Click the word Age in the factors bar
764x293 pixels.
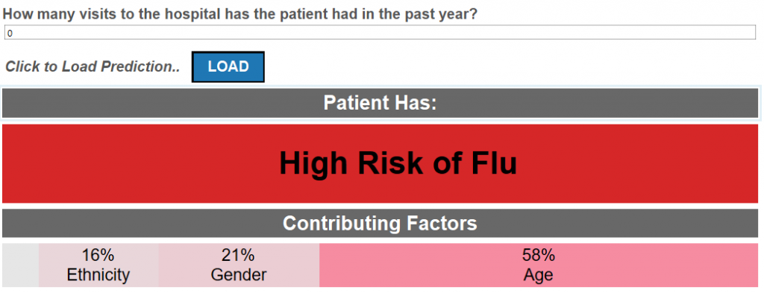pos(539,276)
